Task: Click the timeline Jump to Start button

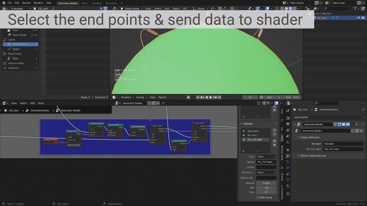Action: pos(198,97)
